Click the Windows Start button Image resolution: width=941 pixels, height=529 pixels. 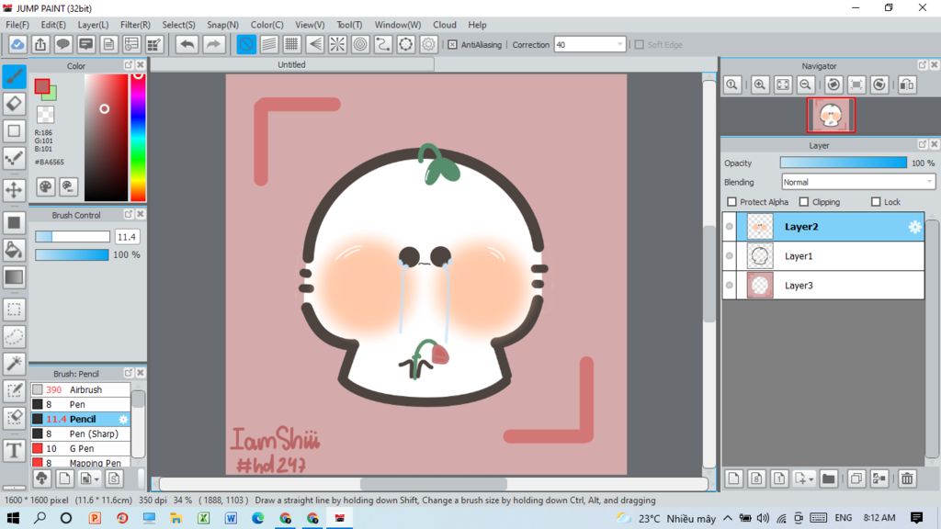click(x=13, y=518)
